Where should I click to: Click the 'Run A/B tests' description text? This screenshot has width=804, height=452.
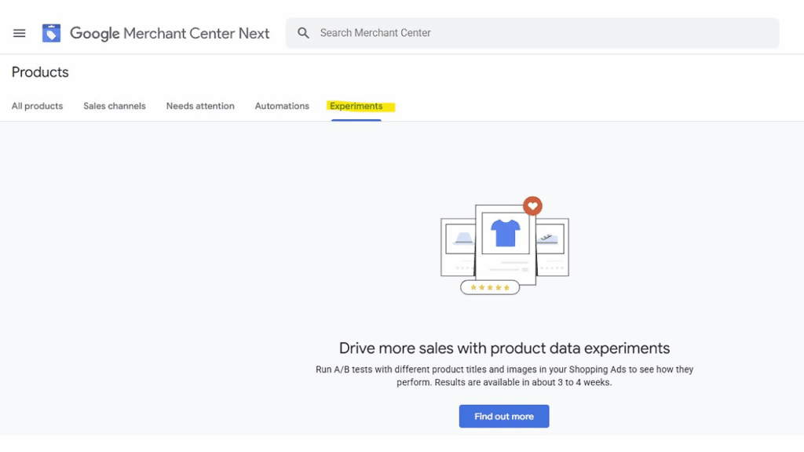coord(504,376)
